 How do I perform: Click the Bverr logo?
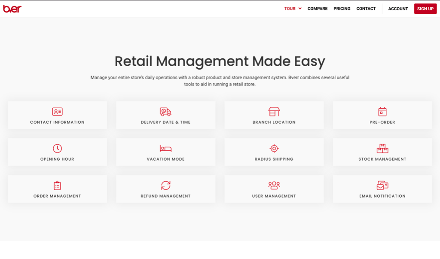coord(12,9)
